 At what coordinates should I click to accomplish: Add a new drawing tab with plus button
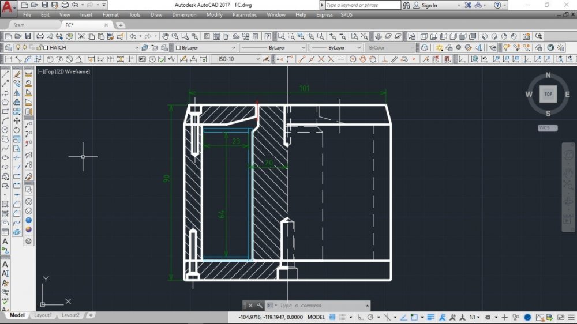[x=120, y=25]
